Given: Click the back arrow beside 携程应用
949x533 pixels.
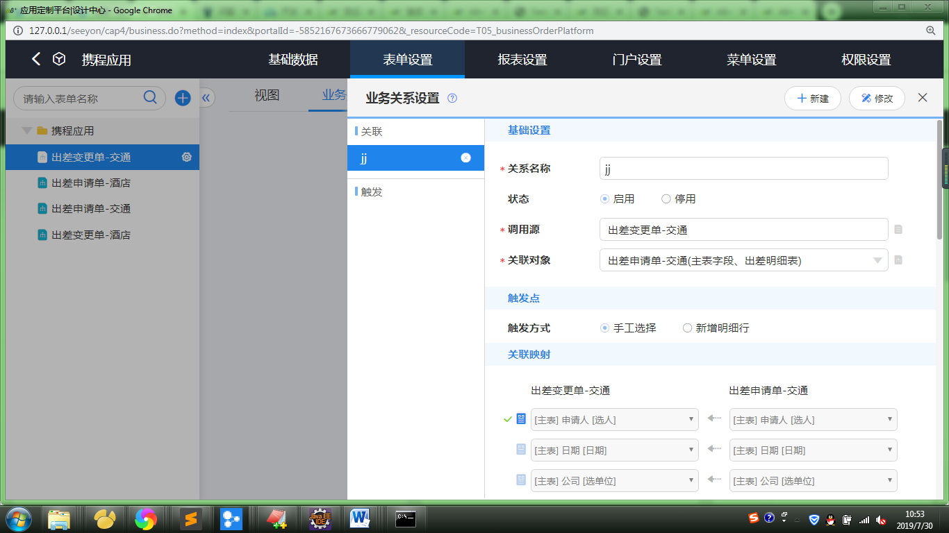Looking at the screenshot, I should [36, 59].
